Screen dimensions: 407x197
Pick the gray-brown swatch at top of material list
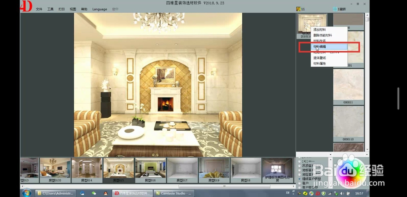(x=348, y=20)
